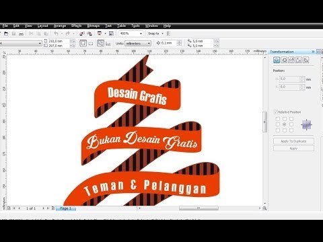Switch to the Page 1 tab
Screen dimensions: 323x242
tap(66, 208)
